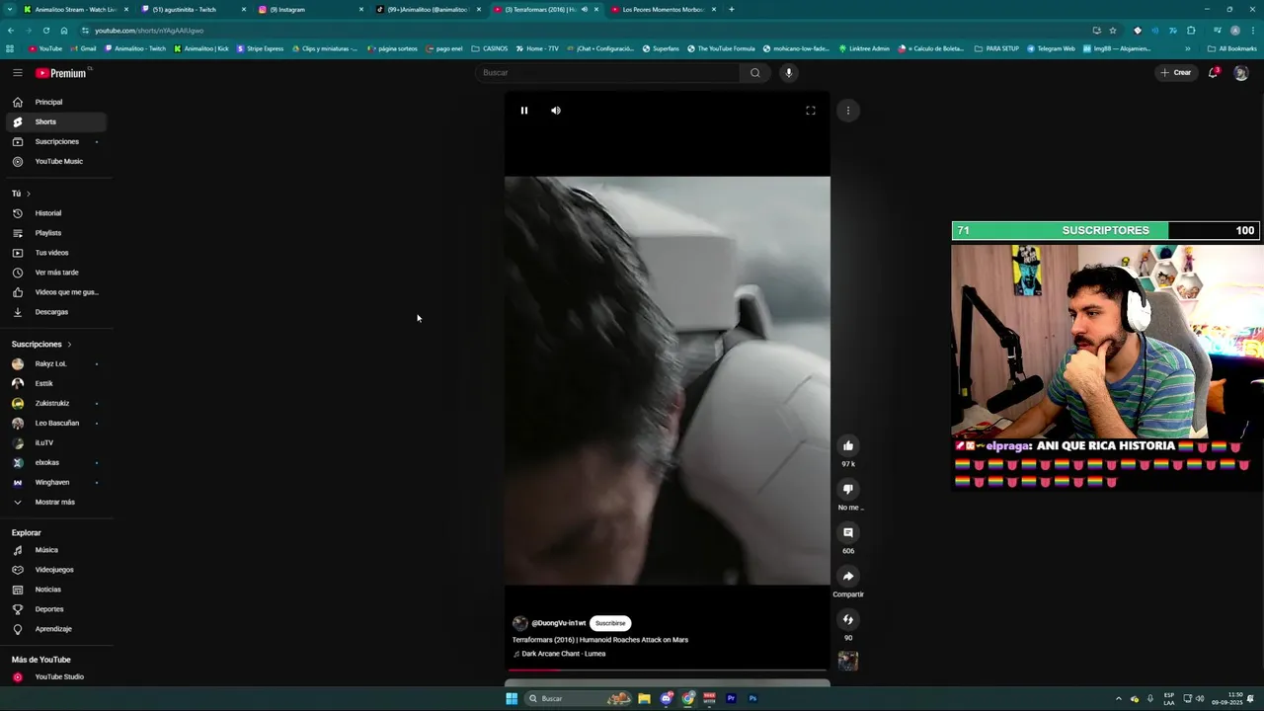
Task: Open the Dark Arcane Chant - Lumea sound
Action: [563, 654]
